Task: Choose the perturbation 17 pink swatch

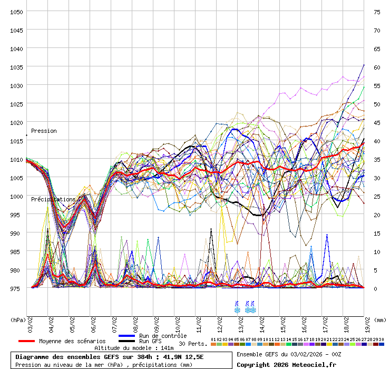Action: point(306,344)
